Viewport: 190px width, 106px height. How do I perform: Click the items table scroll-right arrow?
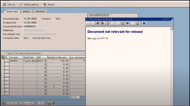pos(75,97)
